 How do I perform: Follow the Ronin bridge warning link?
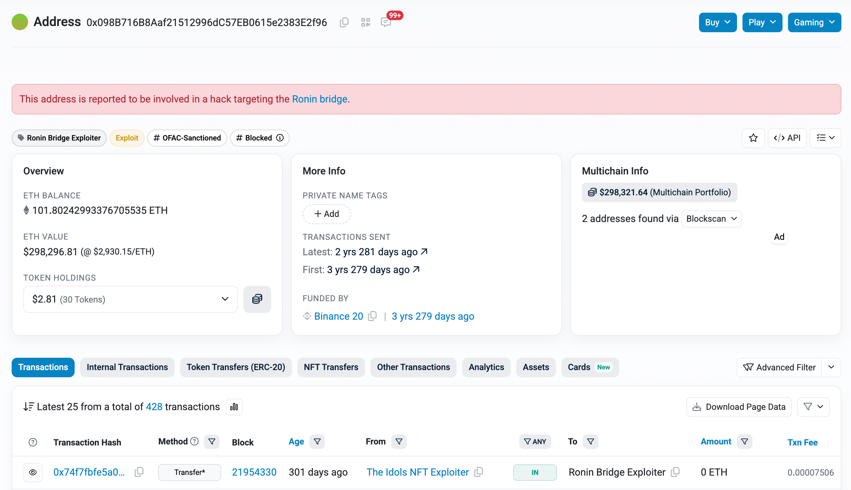pyautogui.click(x=319, y=99)
